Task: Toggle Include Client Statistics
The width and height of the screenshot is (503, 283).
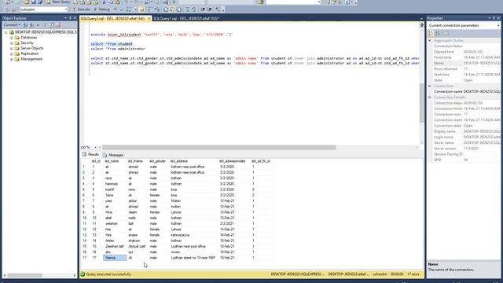Action: coord(157,9)
